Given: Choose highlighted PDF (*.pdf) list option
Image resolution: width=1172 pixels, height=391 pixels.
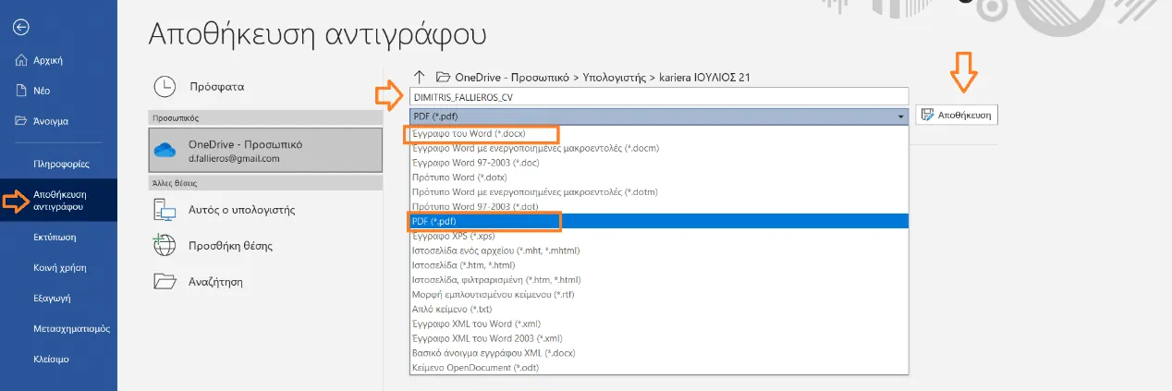Looking at the screenshot, I should pos(659,221).
